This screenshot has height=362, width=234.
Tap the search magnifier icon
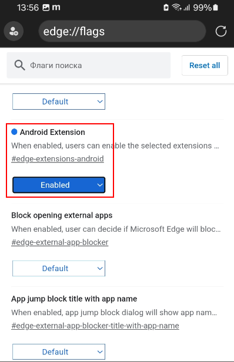click(x=19, y=65)
